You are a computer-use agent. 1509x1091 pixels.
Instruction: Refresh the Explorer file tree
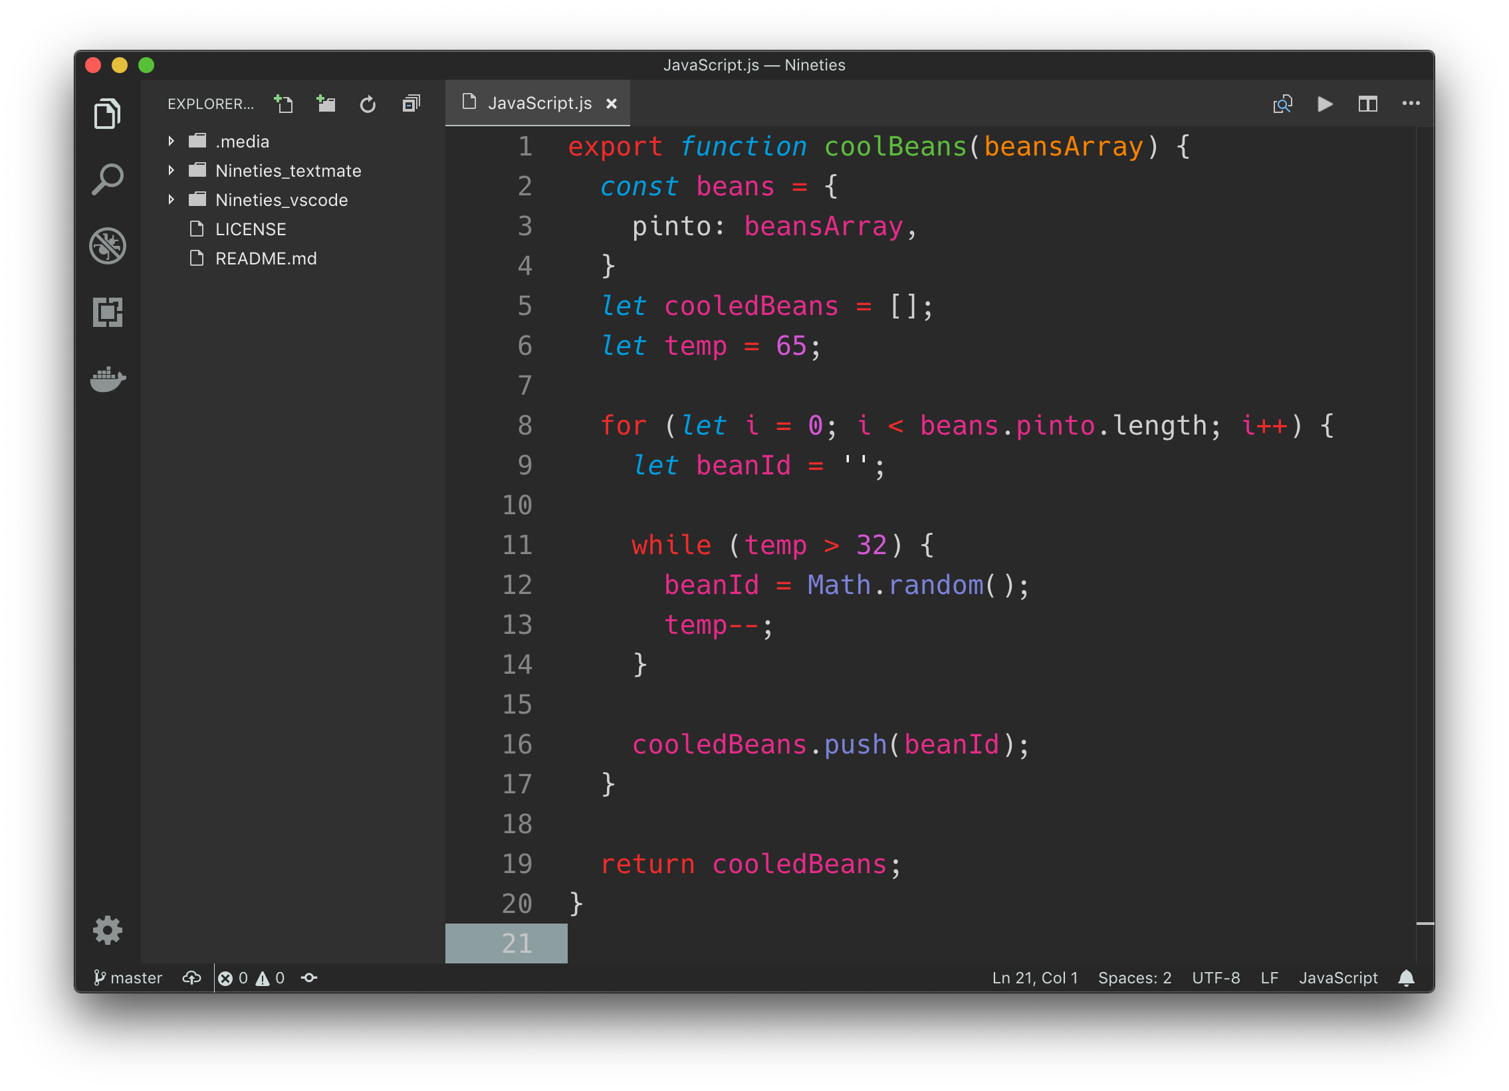(x=368, y=104)
